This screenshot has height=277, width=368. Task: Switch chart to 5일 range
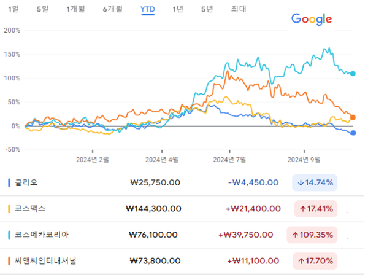(x=42, y=9)
